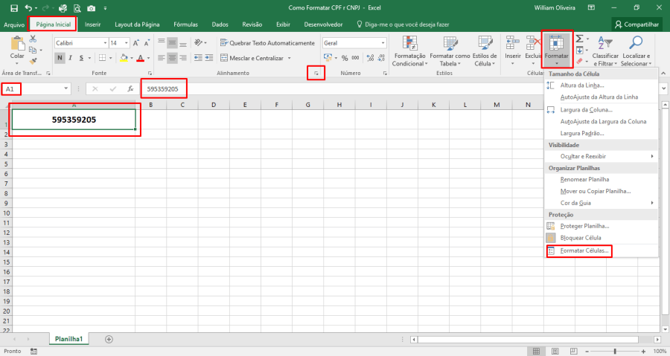Open Estilos de Célula
Viewport: 670px width, 356px height.
point(485,51)
